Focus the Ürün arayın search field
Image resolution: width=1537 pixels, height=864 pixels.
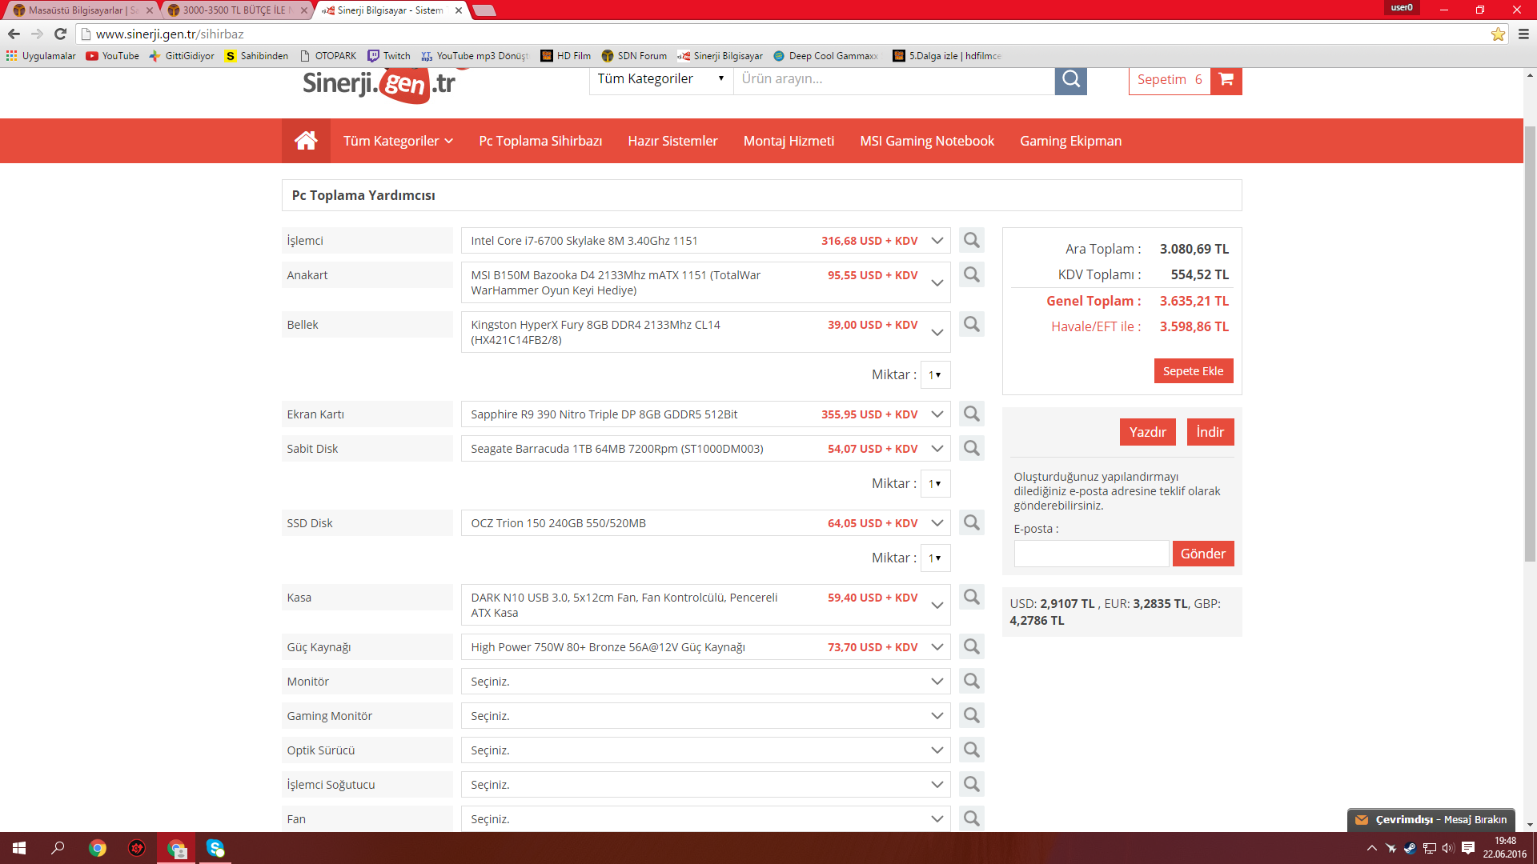(x=894, y=79)
